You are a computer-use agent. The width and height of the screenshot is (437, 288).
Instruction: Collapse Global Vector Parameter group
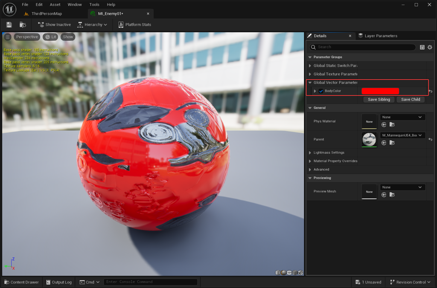(x=310, y=83)
